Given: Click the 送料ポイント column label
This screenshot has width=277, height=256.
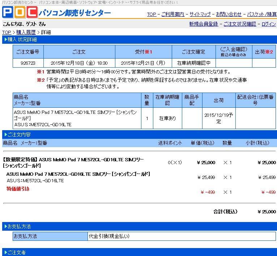Looking at the screenshot, I should pos(170,143).
